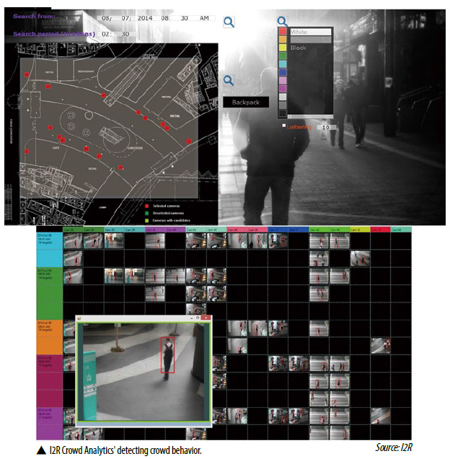Open the red-column thumbnail in the orange time row
The width and height of the screenshot is (450, 459).
click(380, 346)
